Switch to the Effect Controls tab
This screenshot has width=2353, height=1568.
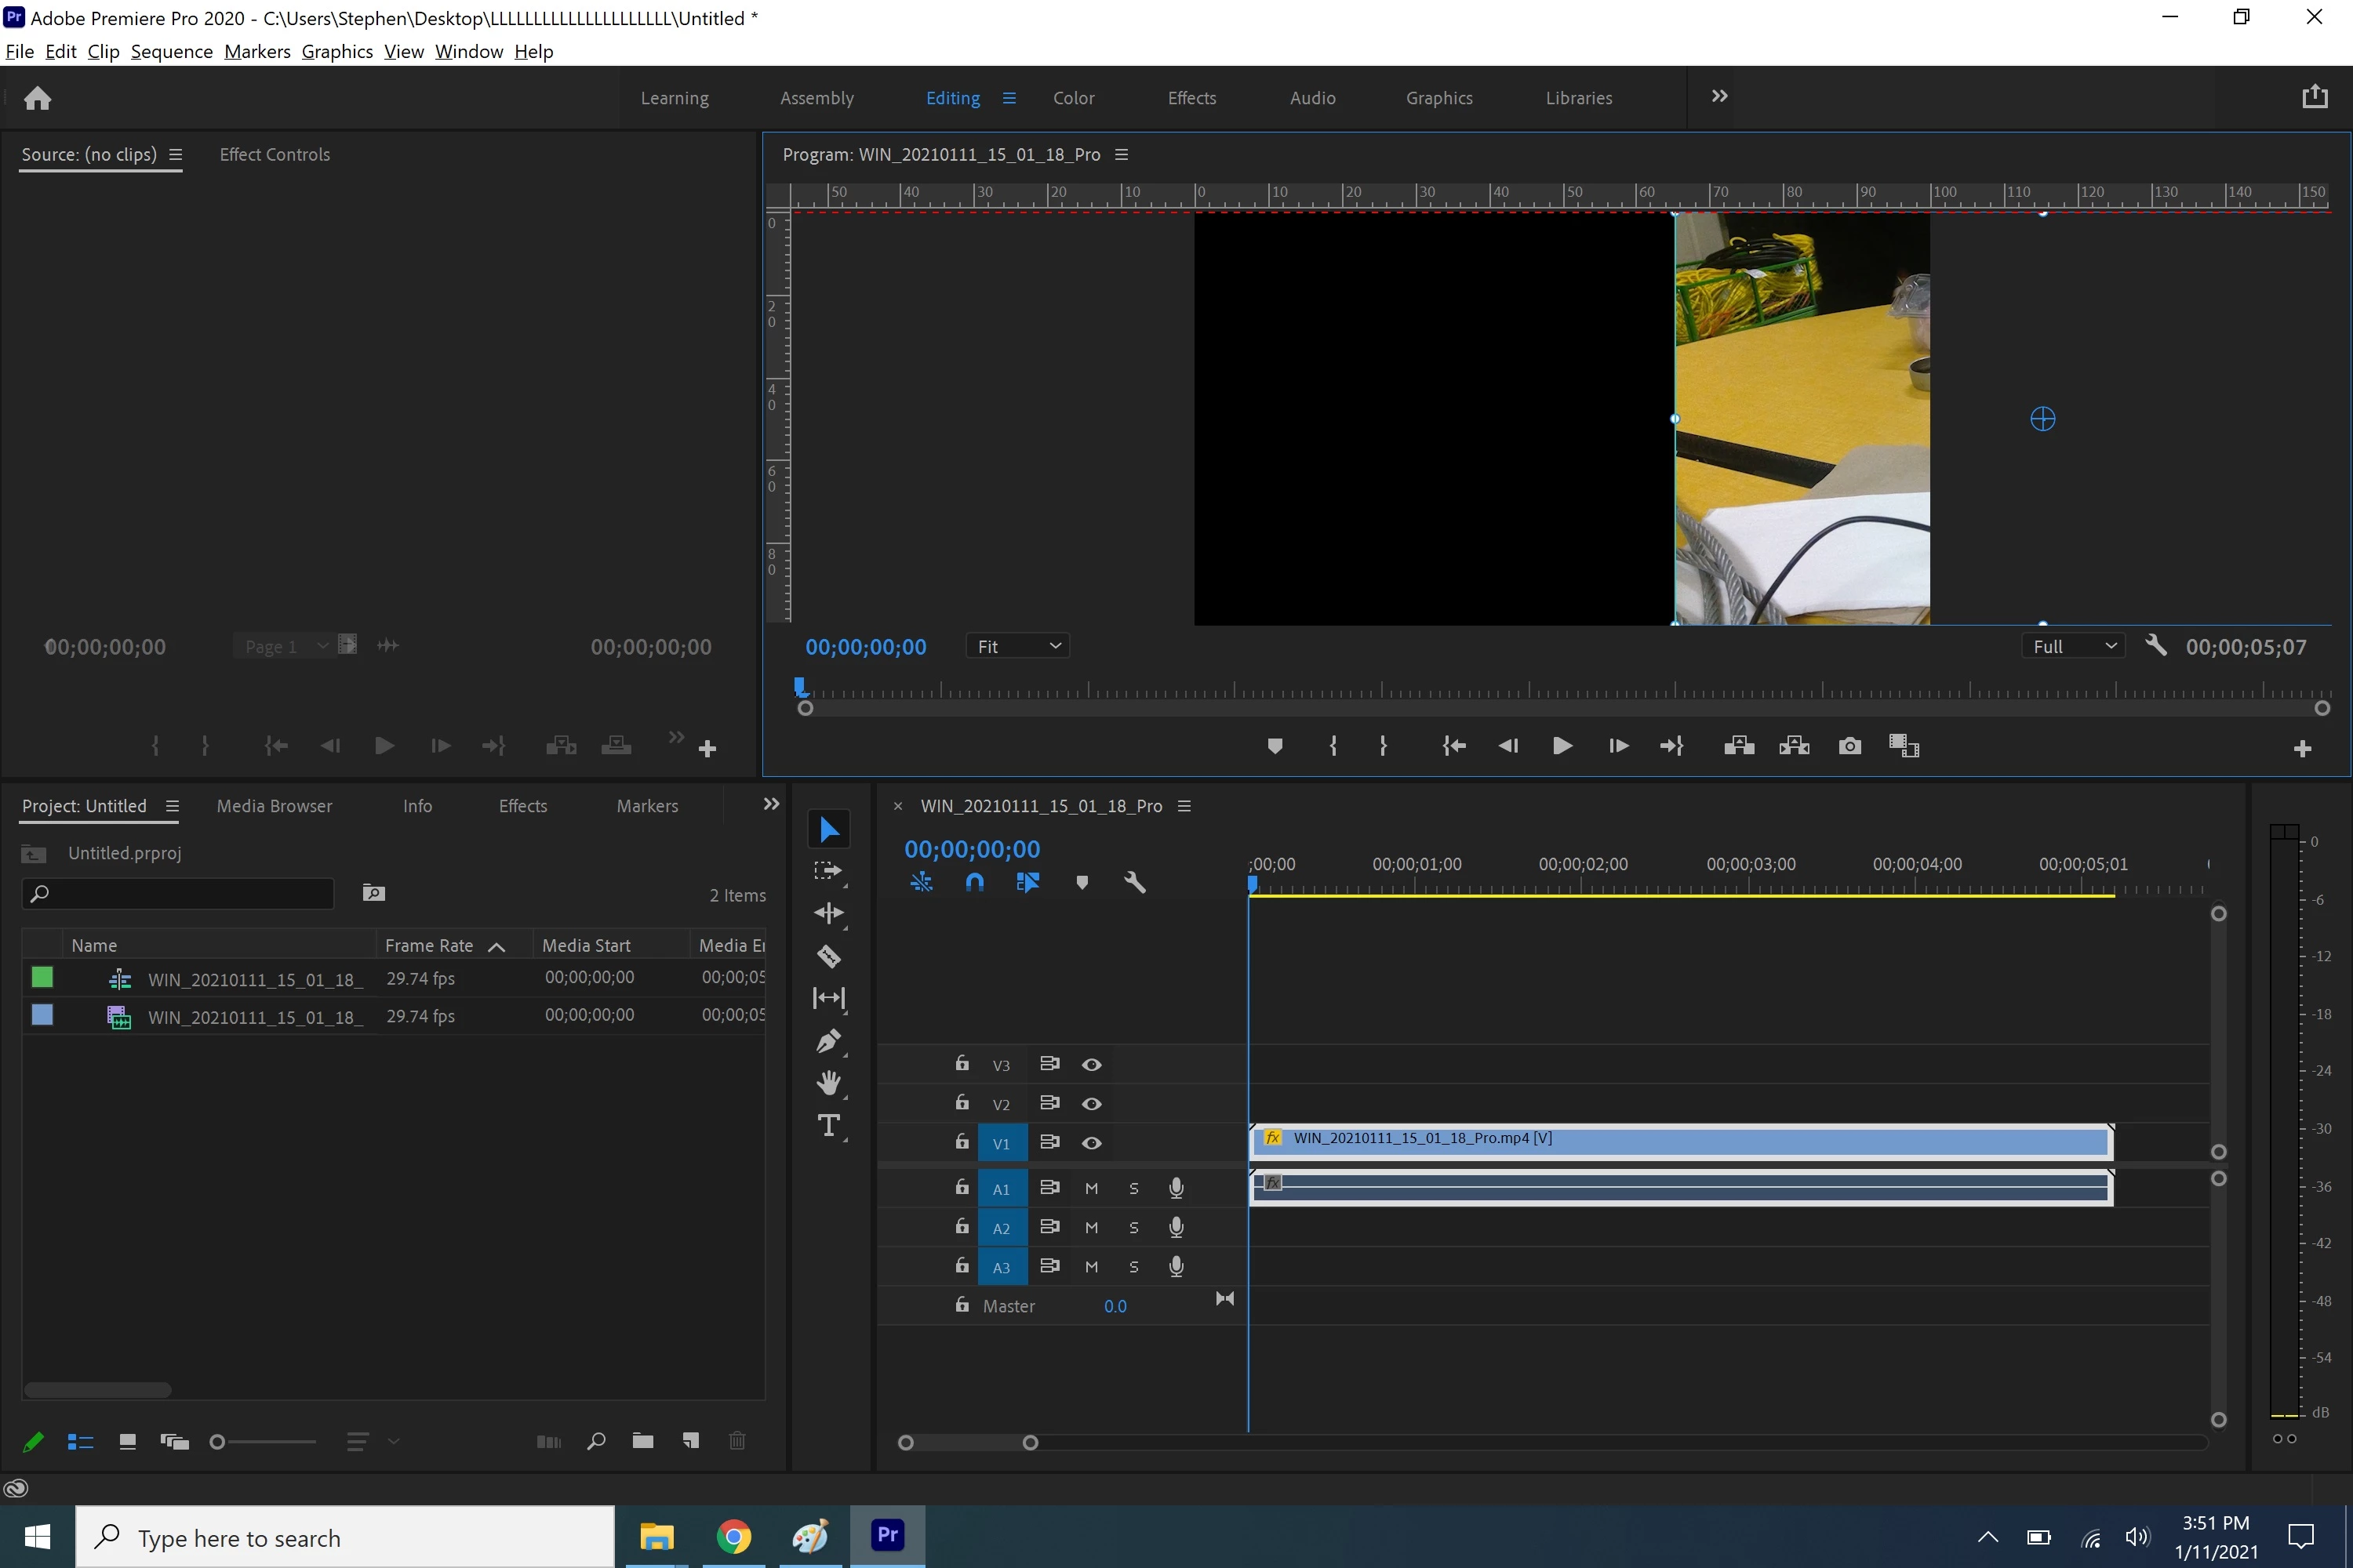click(274, 155)
